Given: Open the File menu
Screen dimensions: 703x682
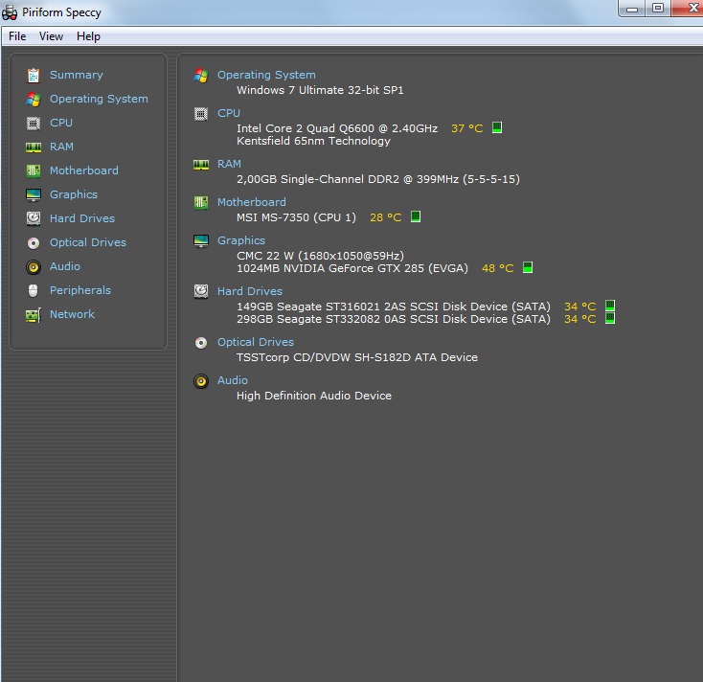Looking at the screenshot, I should 17,36.
